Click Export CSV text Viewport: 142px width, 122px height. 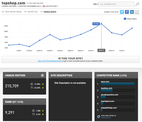33,12
